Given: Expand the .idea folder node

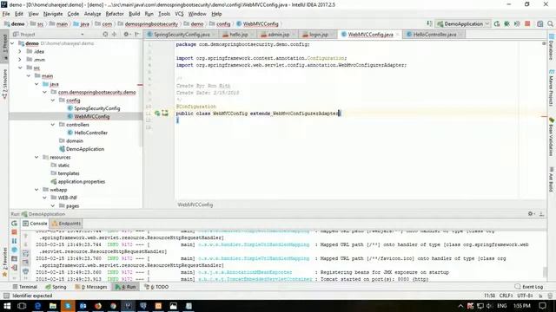Looking at the screenshot, I should click(20, 51).
